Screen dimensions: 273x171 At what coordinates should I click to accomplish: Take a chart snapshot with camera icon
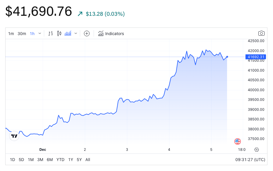pyautogui.click(x=261, y=33)
